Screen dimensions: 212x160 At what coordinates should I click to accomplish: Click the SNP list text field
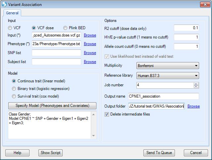(x=56, y=53)
